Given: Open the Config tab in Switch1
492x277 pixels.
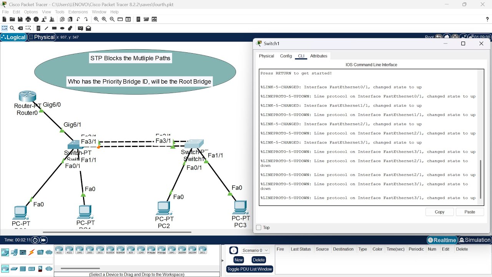Looking at the screenshot, I should [x=286, y=56].
